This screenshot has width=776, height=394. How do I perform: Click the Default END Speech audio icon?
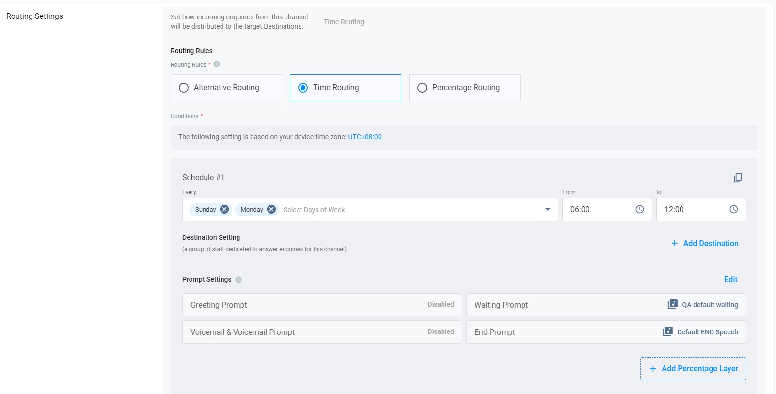[x=667, y=331]
